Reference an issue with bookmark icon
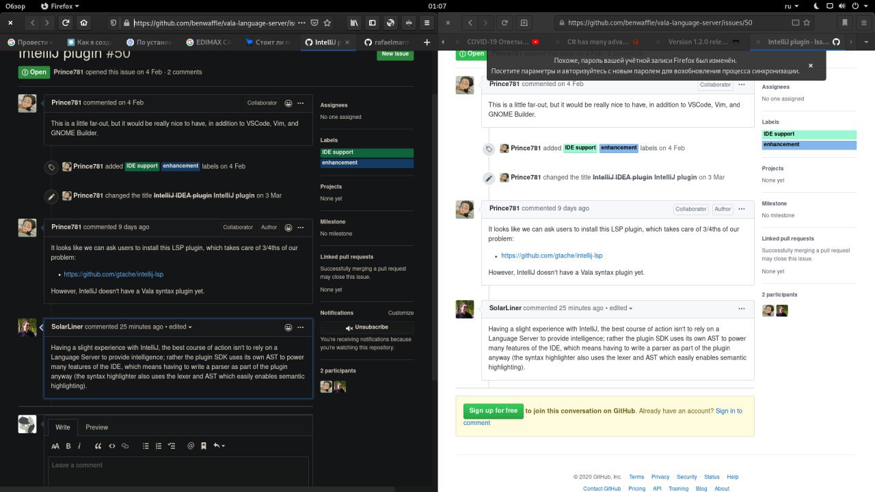Screen dimensions: 875x492 pyautogui.click(x=204, y=446)
